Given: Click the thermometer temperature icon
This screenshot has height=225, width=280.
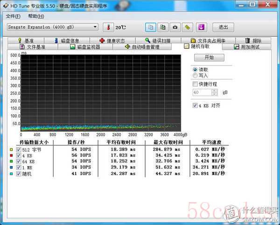Looking at the screenshot, I should 108,27.
